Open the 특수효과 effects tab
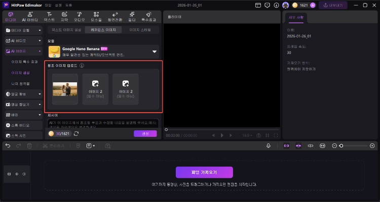Screen dimensions: 380x202 tap(148, 17)
